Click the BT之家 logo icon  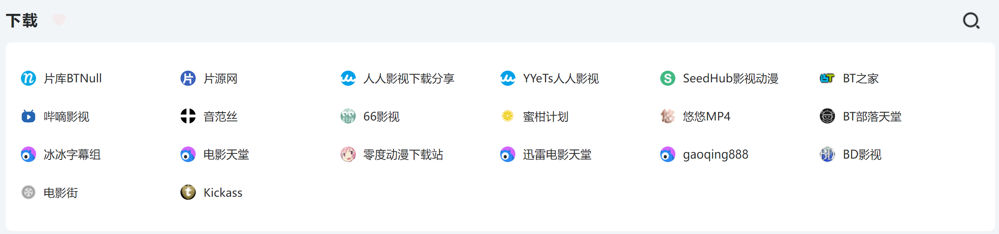pyautogui.click(x=827, y=78)
